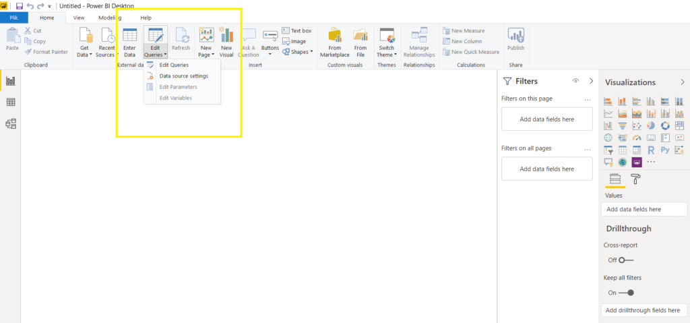The image size is (690, 323).
Task: Open the From Marketplace custom visuals icon
Action: (335, 35)
